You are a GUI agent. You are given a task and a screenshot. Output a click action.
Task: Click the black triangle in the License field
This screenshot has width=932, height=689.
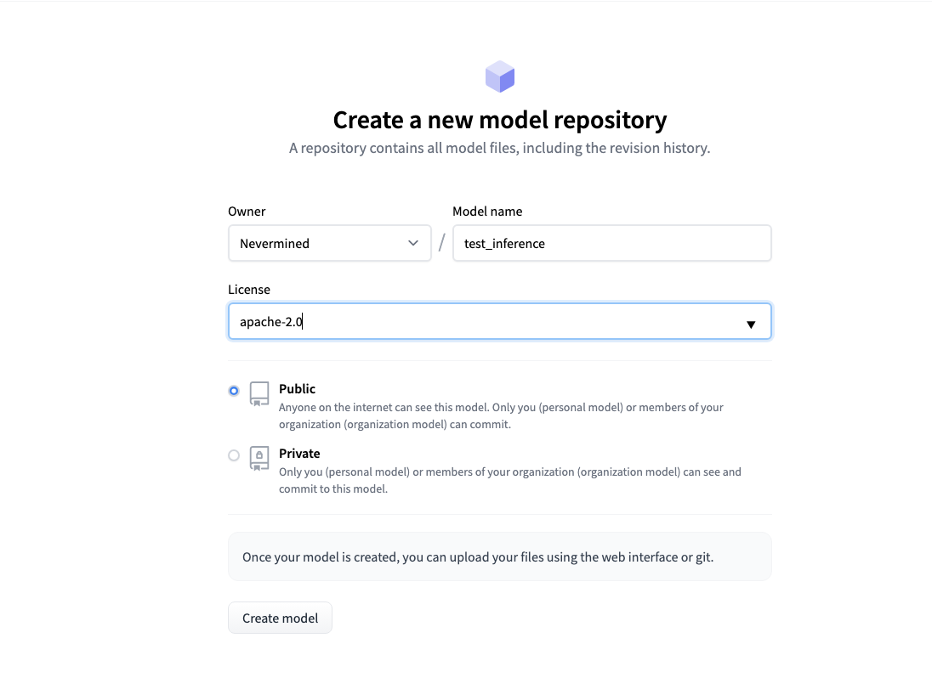[x=751, y=324]
